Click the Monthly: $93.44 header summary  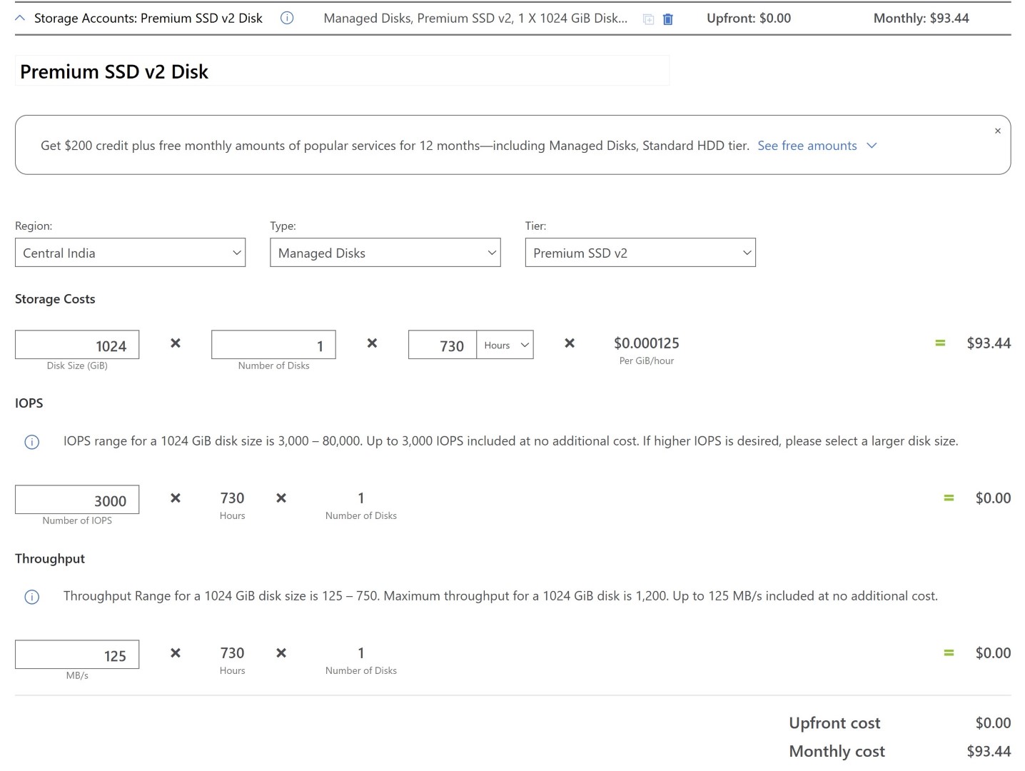[921, 19]
